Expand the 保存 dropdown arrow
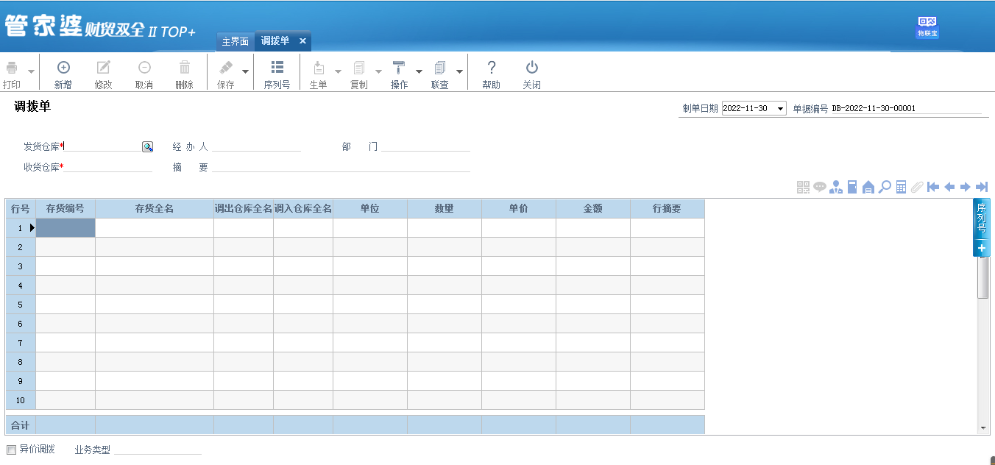Image resolution: width=995 pixels, height=465 pixels. point(245,71)
